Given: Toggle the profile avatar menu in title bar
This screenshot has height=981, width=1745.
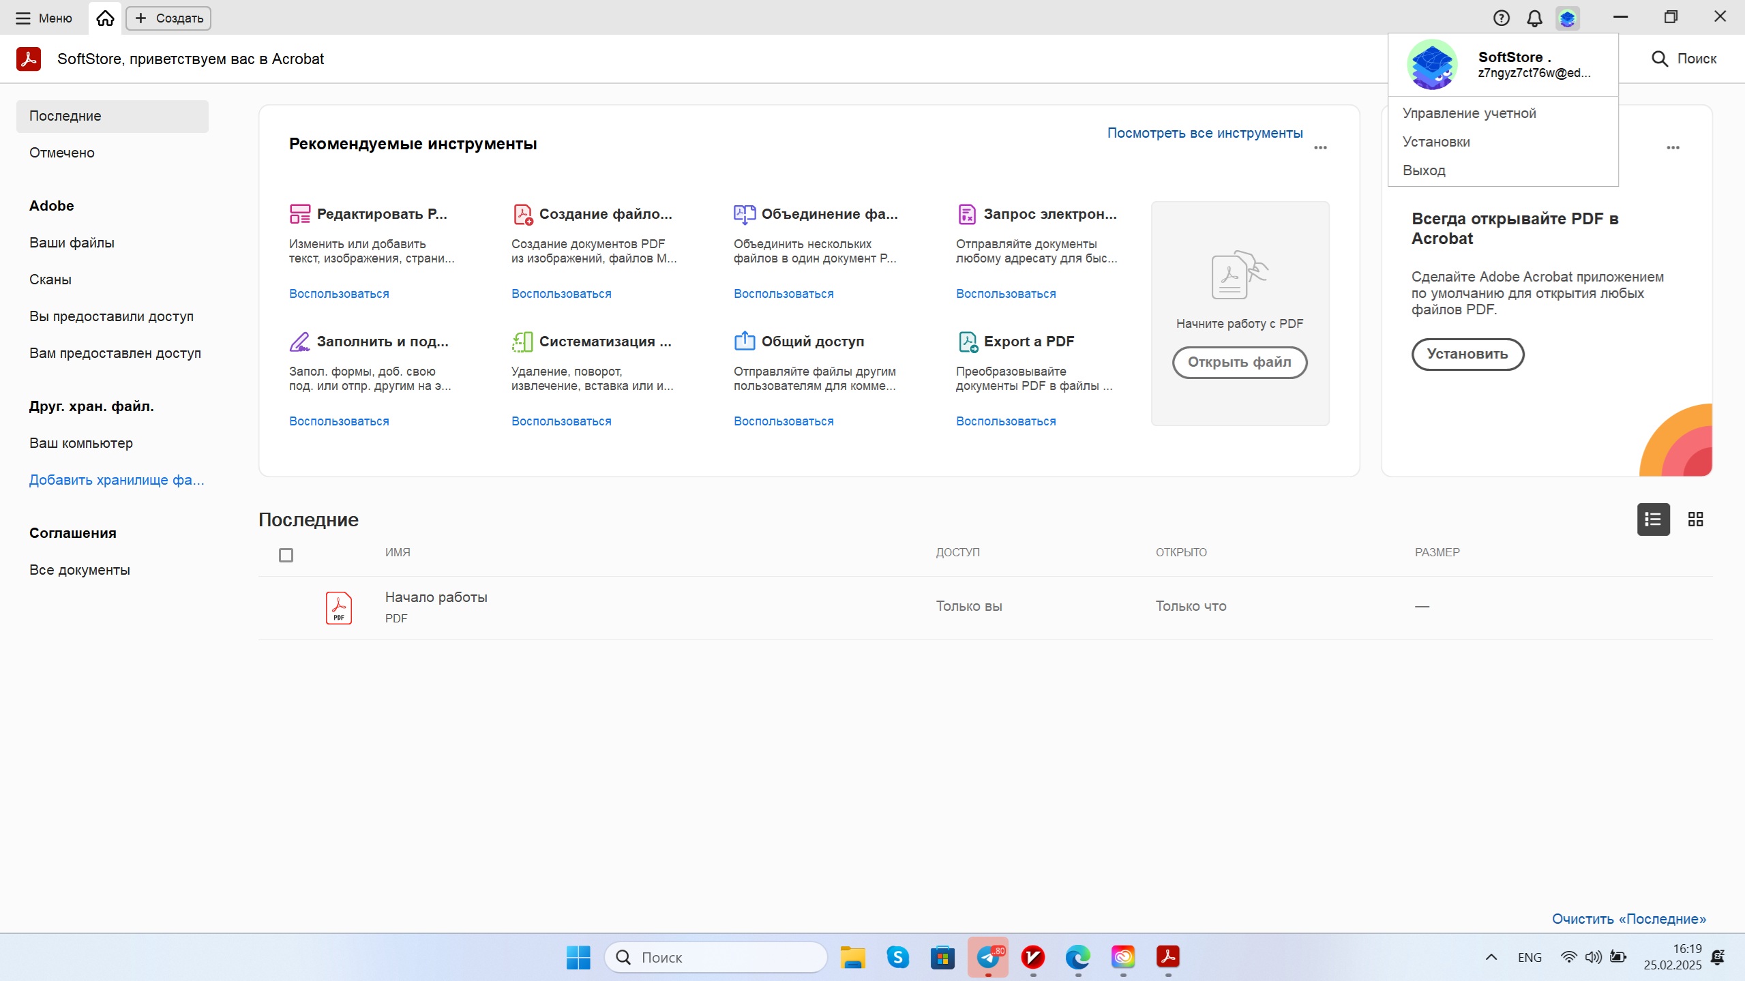Looking at the screenshot, I should click(1568, 18).
